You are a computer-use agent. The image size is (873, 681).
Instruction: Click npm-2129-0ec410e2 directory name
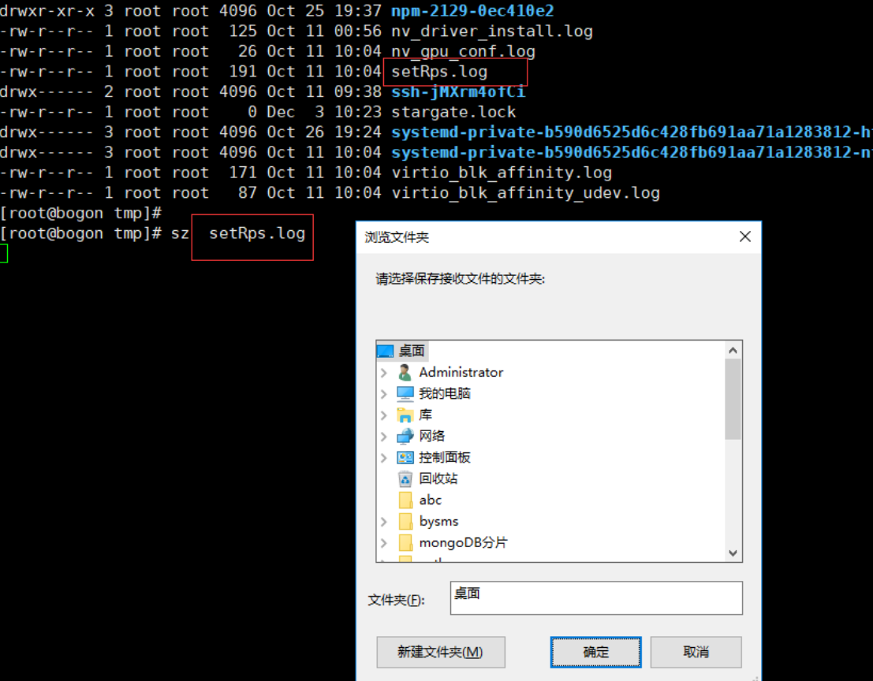[472, 11]
